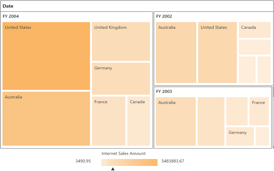
Task: Click the 5483883.67 maximum legend value
Action: coord(173,161)
